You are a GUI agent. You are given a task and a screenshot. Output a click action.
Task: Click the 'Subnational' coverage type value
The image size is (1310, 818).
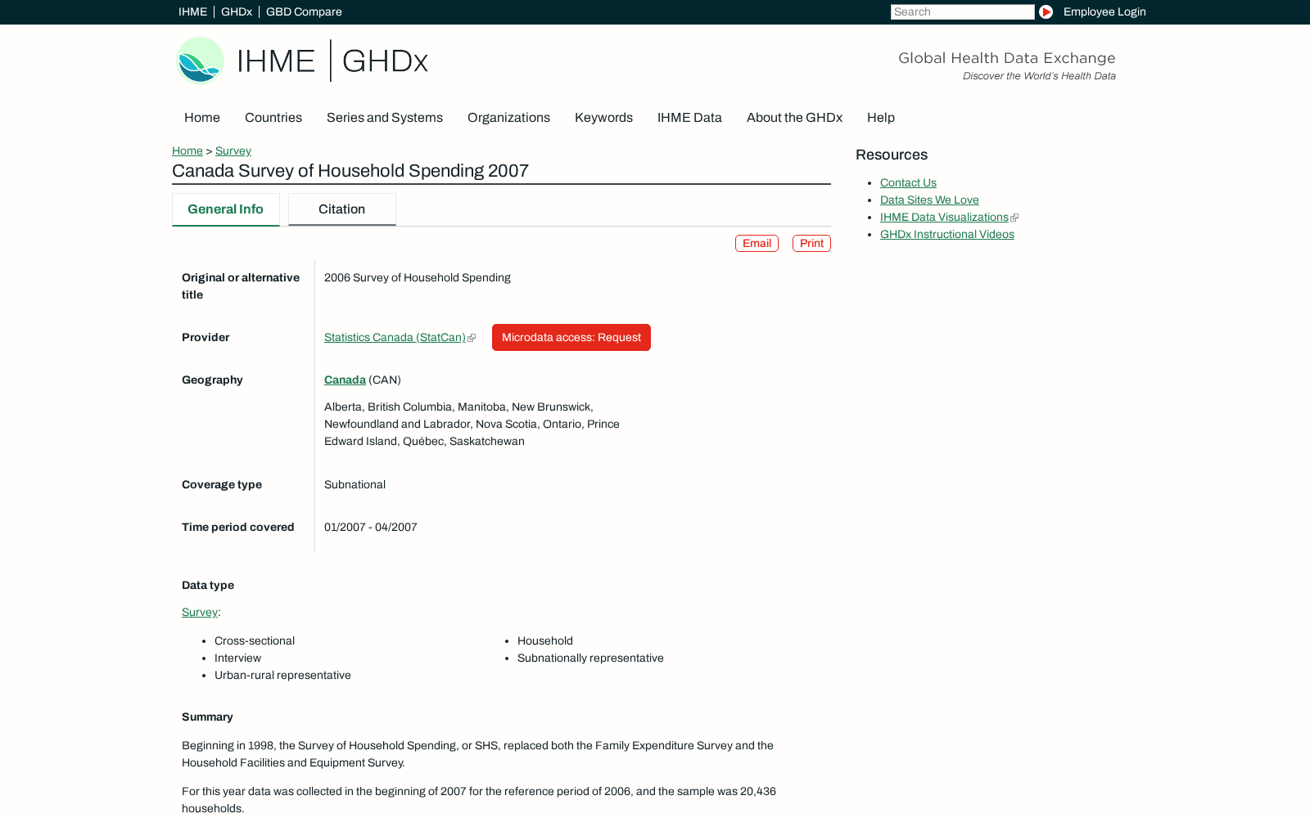tap(355, 484)
